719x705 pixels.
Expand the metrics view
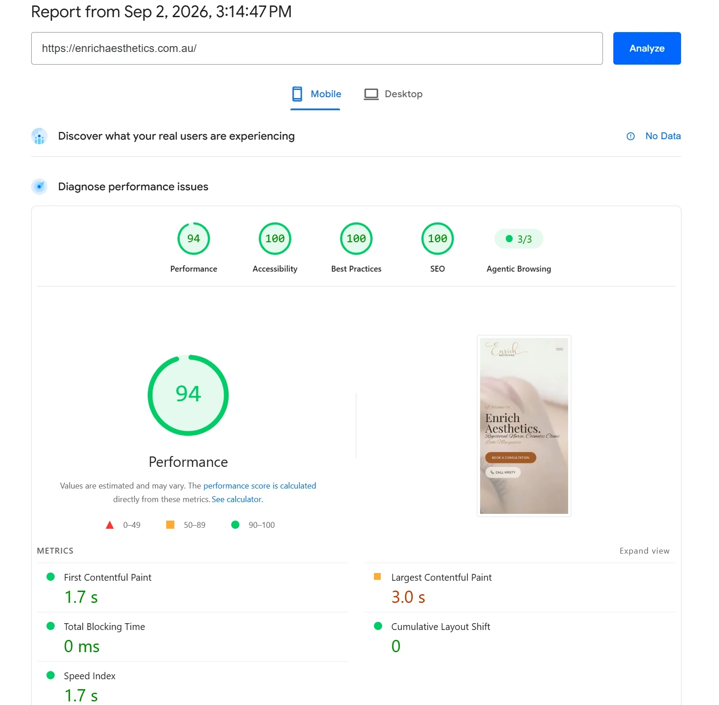pos(644,551)
